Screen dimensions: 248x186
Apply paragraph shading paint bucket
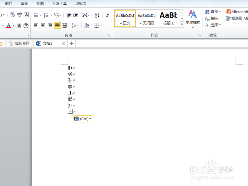(x=86, y=25)
